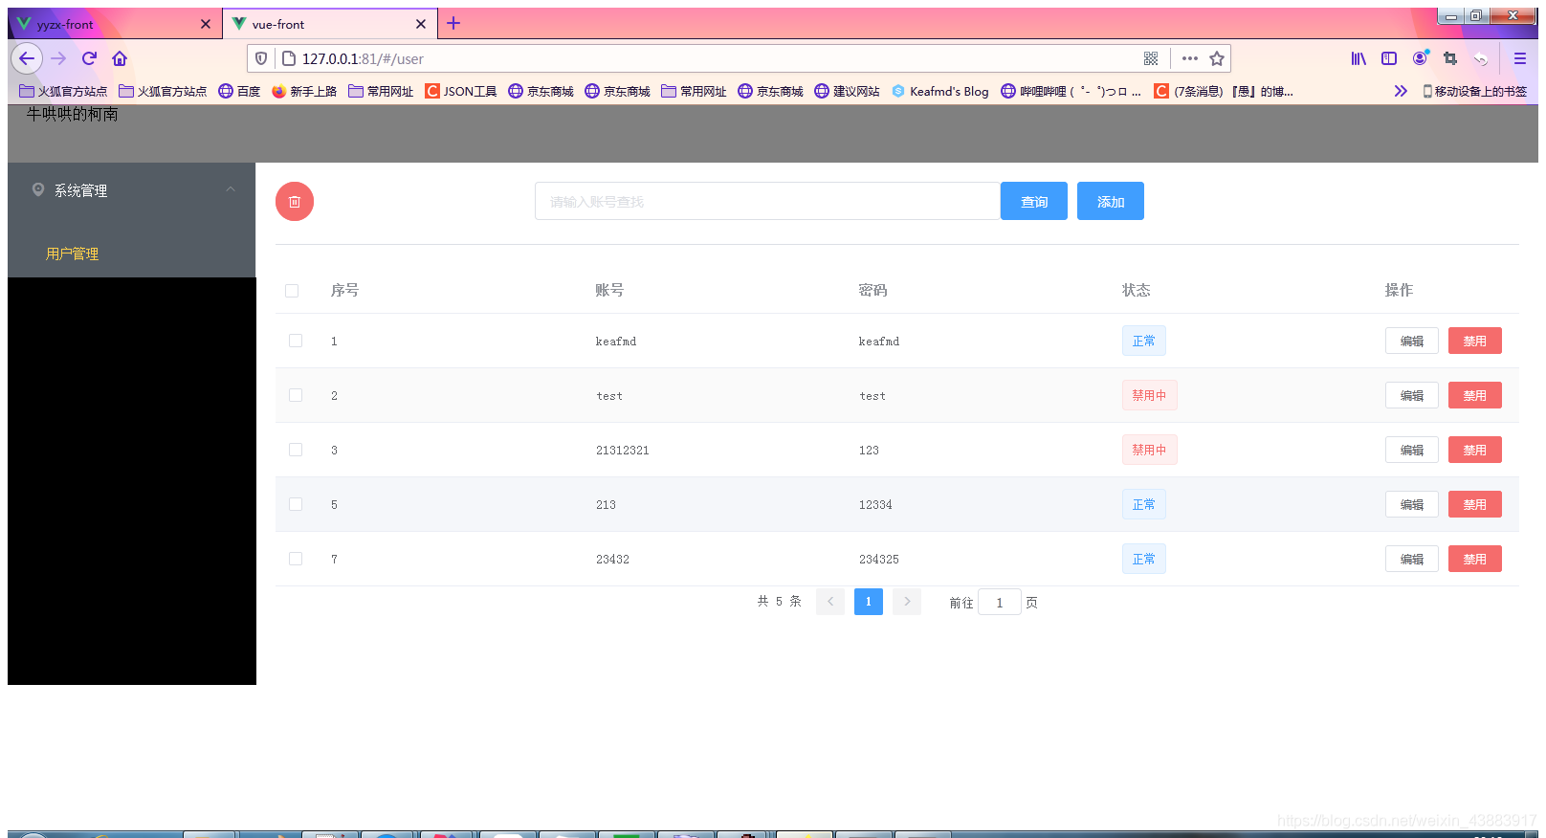
Task: Select pagination page 1 button
Action: [869, 602]
